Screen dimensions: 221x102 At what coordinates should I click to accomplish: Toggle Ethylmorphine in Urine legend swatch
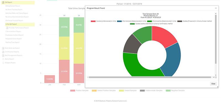point(149,21)
